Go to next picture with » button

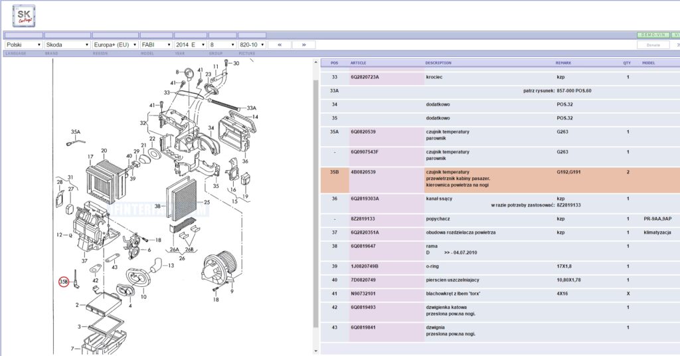pyautogui.click(x=303, y=44)
